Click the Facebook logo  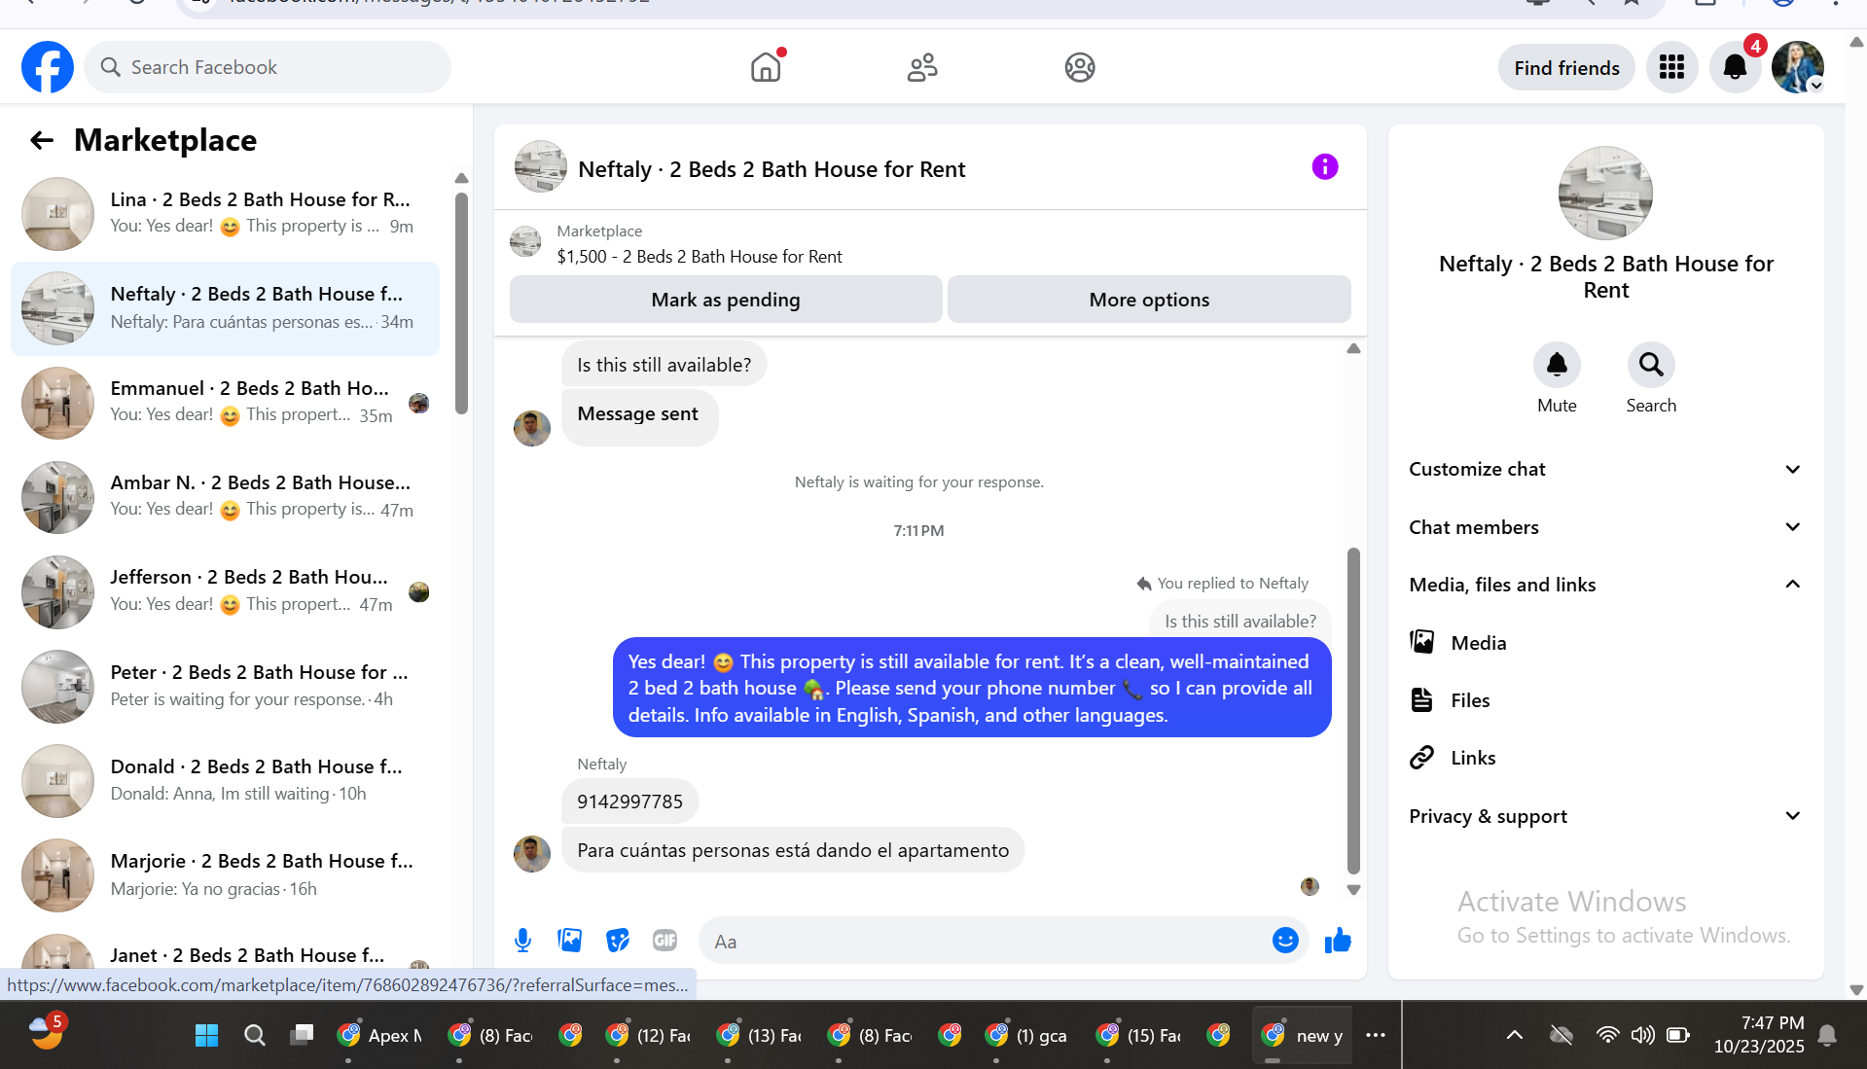[x=48, y=67]
